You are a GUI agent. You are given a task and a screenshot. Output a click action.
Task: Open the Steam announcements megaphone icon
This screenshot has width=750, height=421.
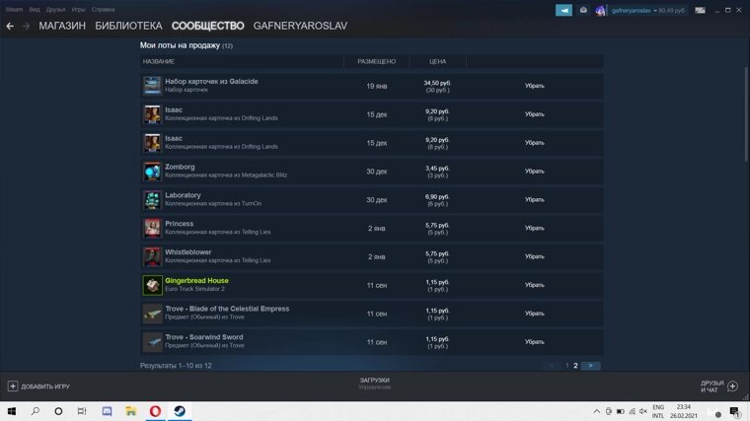click(563, 10)
